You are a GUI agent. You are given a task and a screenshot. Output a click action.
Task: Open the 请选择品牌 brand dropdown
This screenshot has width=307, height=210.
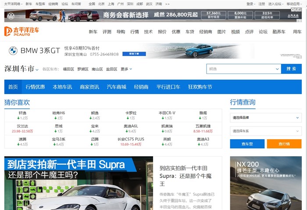tap(266, 118)
